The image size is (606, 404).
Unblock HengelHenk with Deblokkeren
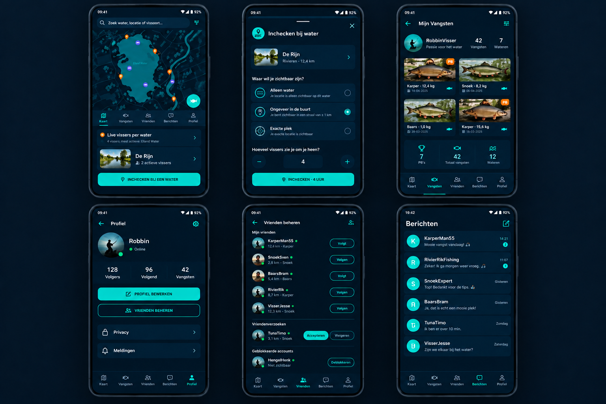click(x=341, y=363)
